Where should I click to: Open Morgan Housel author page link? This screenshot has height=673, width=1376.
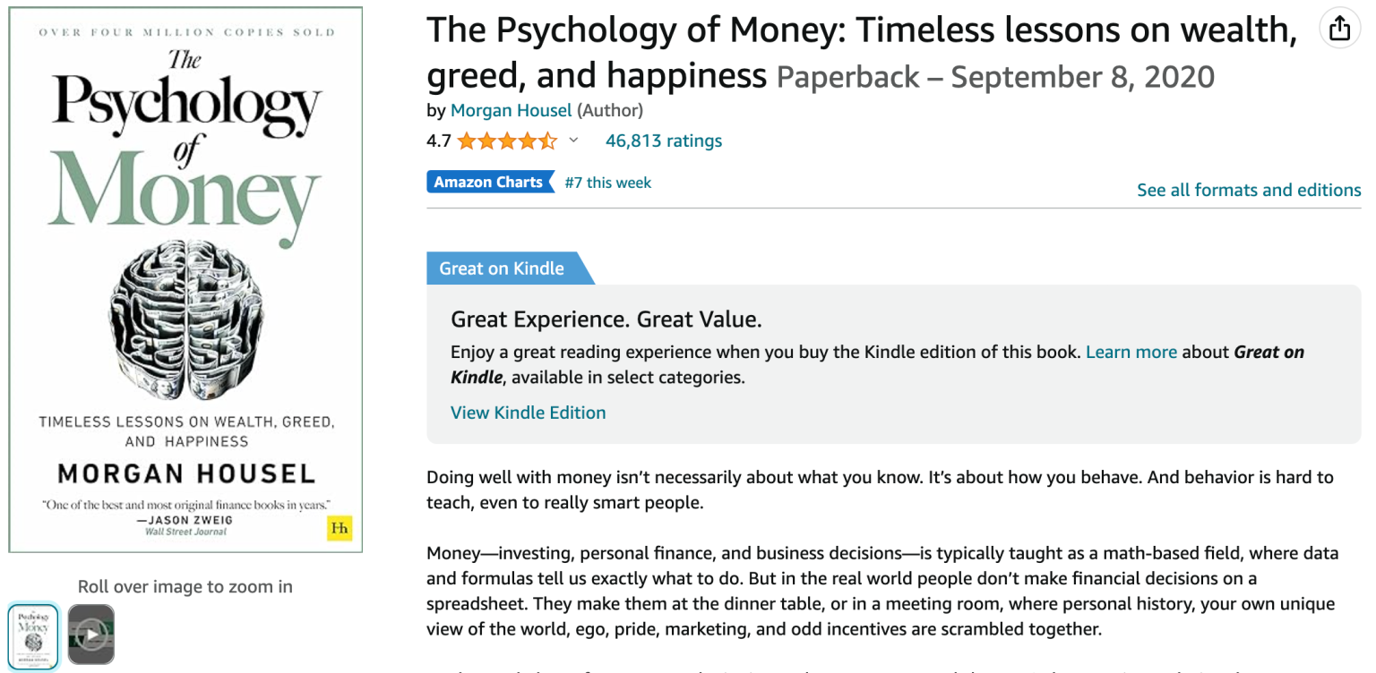click(x=511, y=110)
